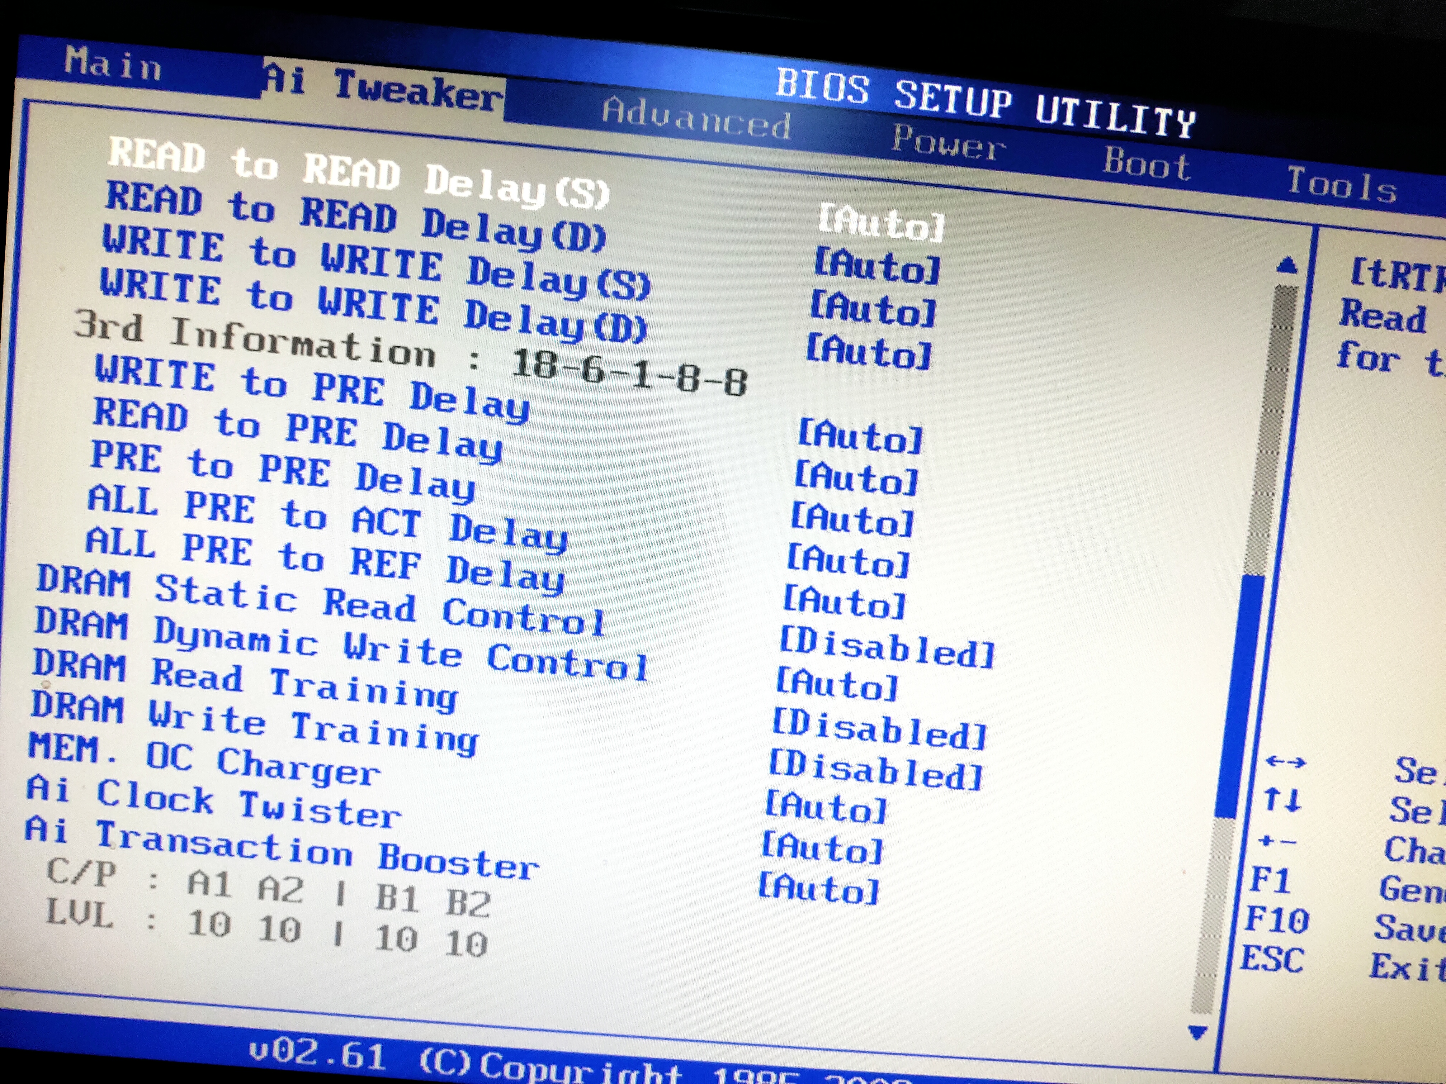Select PRE to PRE Delay setting
This screenshot has width=1446, height=1084.
(x=282, y=472)
